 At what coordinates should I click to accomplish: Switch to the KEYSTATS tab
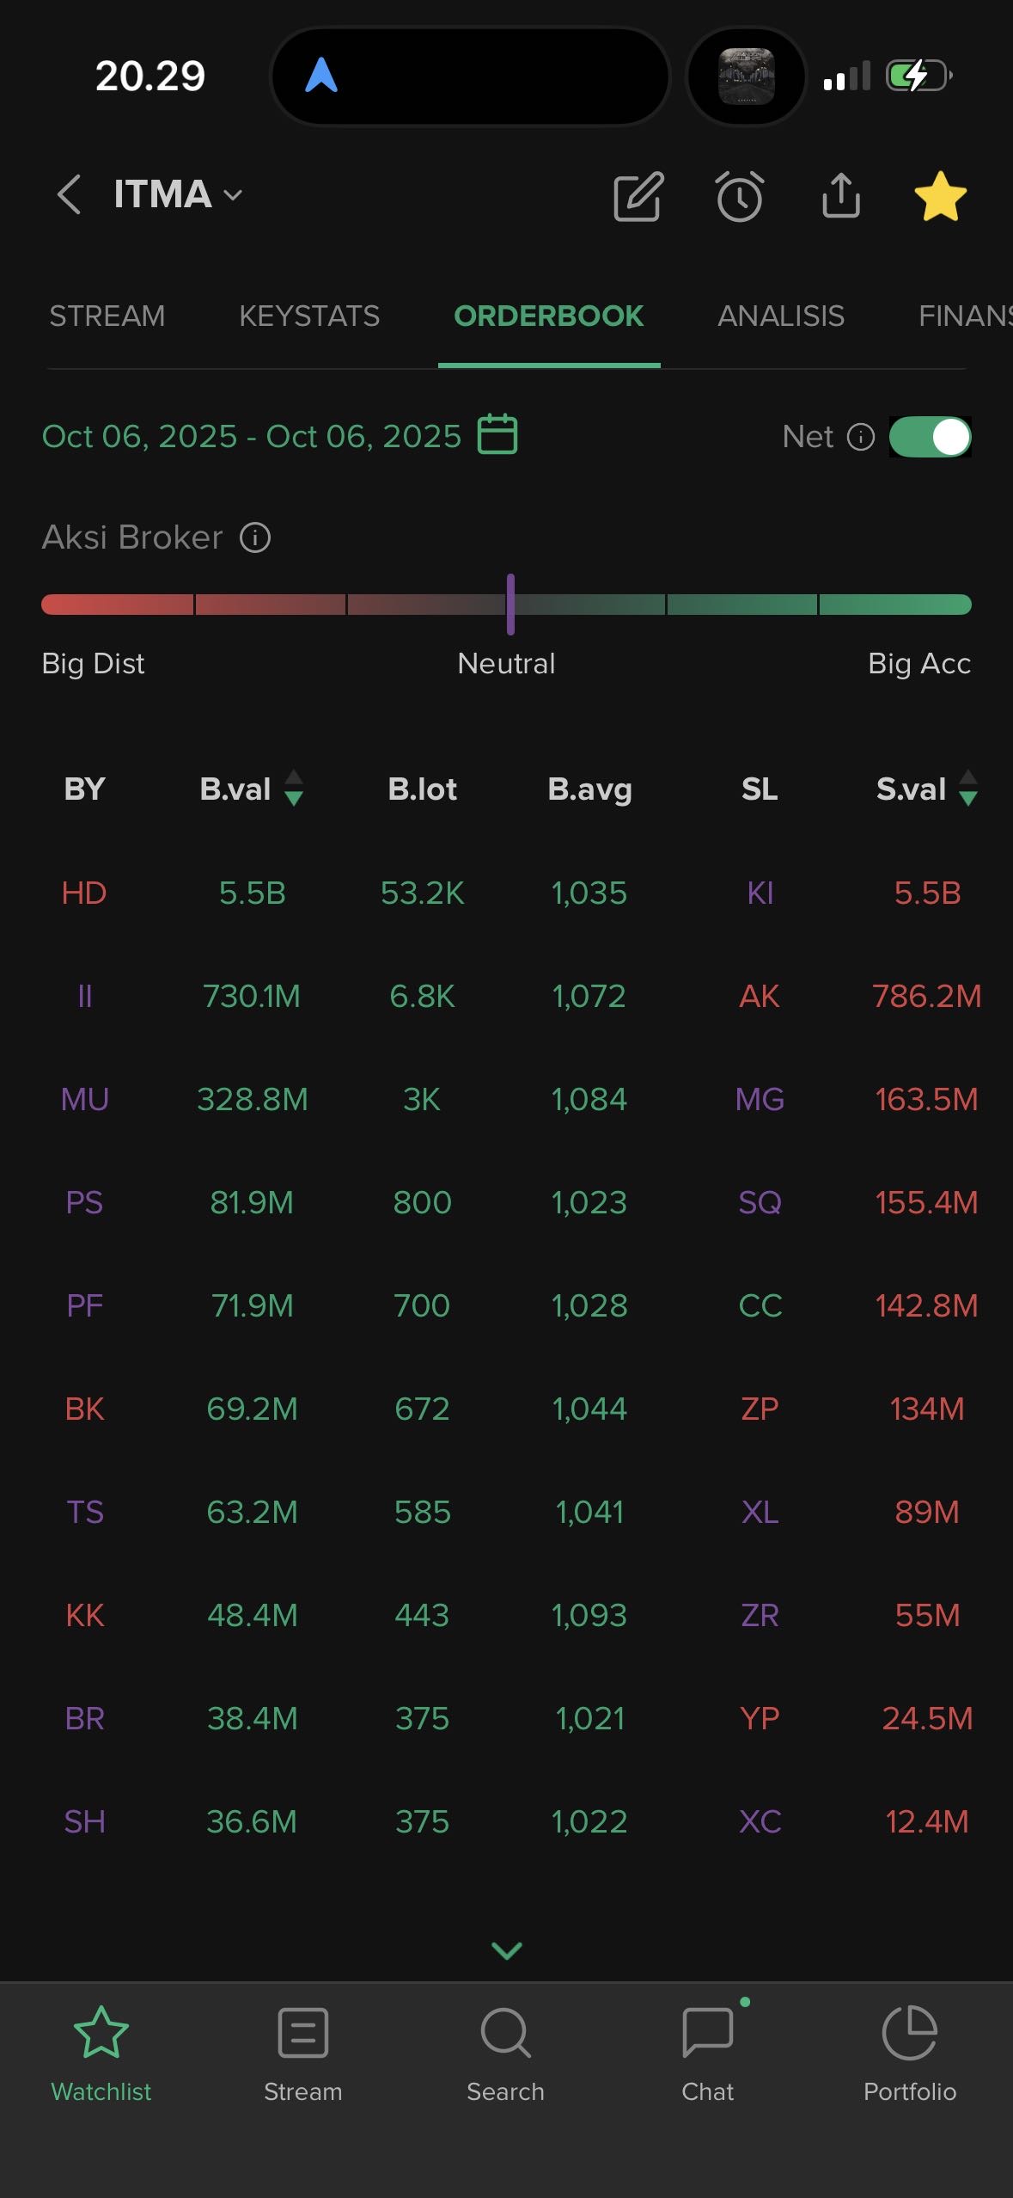pyautogui.click(x=309, y=316)
